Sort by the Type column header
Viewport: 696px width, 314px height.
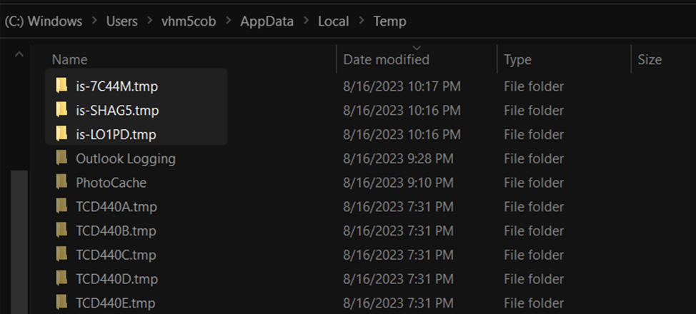point(517,60)
